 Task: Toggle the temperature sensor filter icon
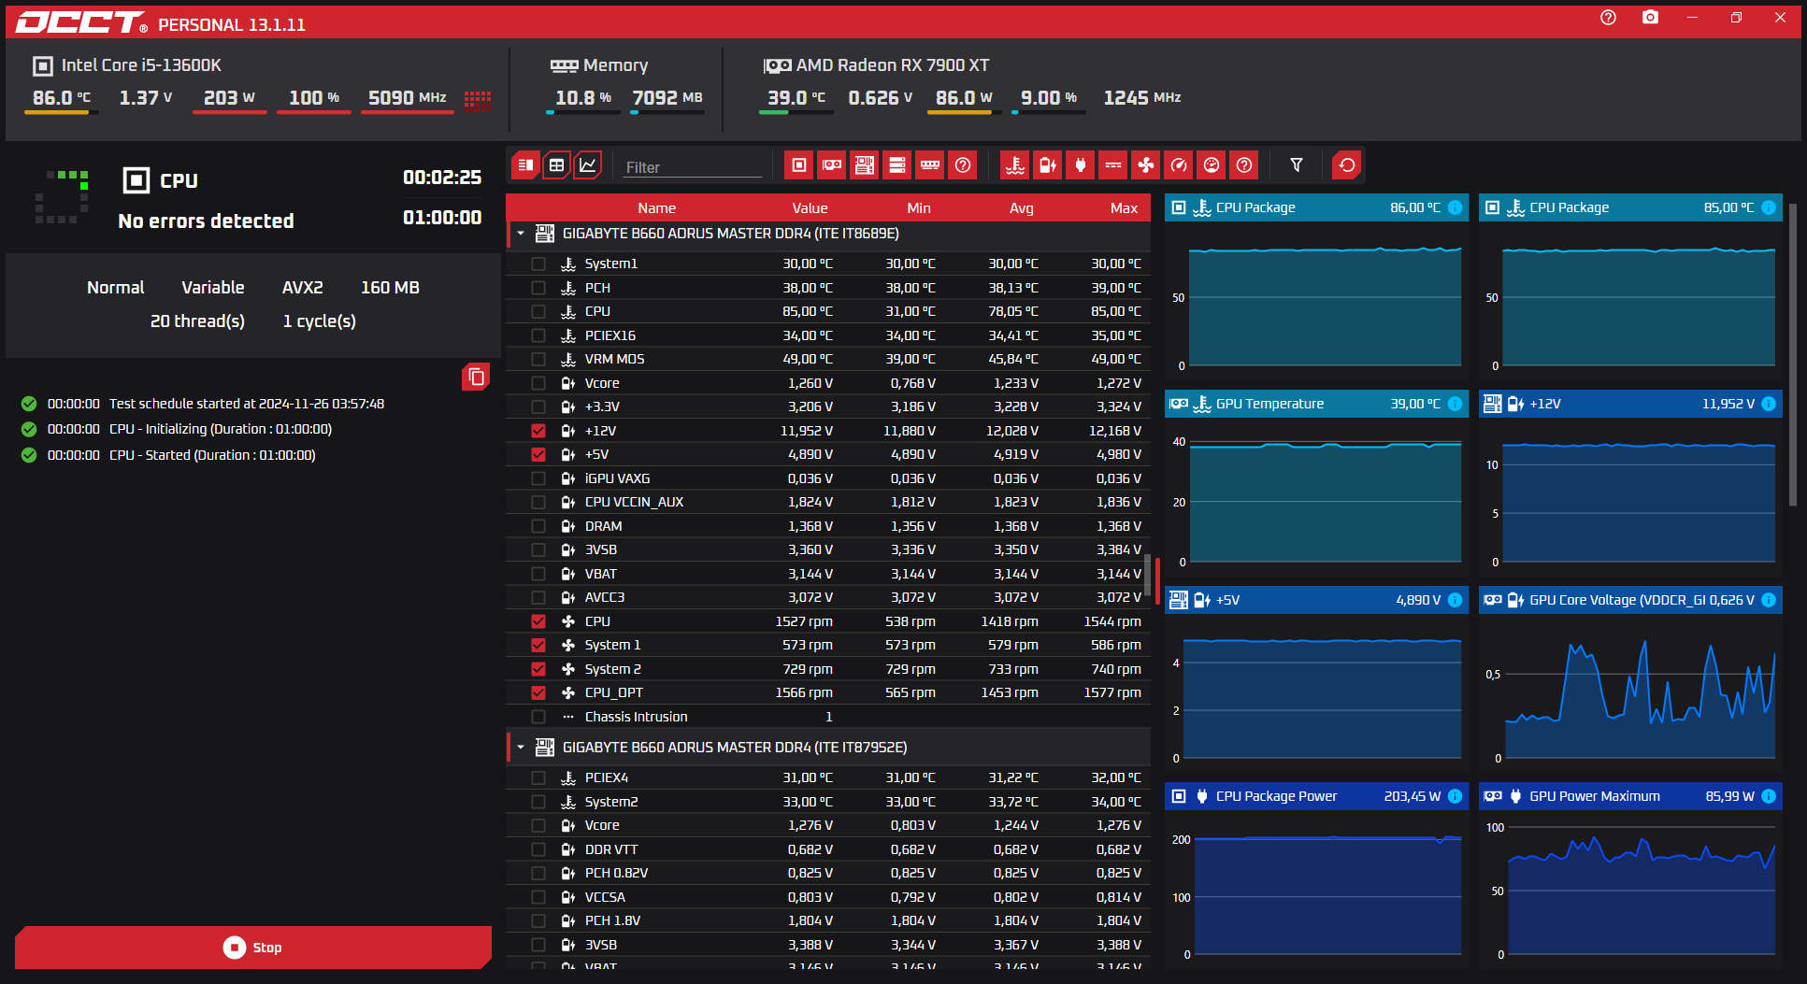(1015, 165)
